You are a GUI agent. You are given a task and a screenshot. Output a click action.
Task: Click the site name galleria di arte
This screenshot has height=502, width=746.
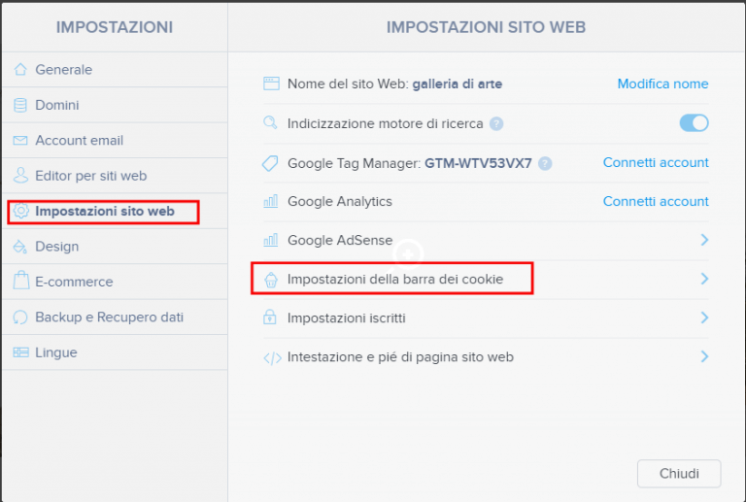coord(458,84)
